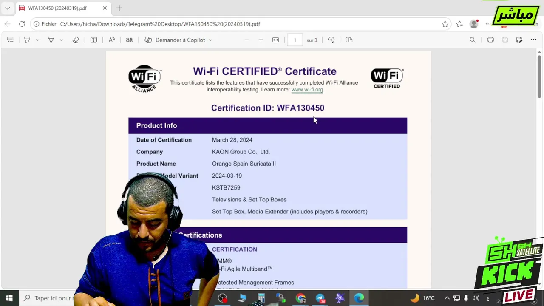Image resolution: width=544 pixels, height=306 pixels.
Task: Switch the page view layout
Action: point(349,40)
